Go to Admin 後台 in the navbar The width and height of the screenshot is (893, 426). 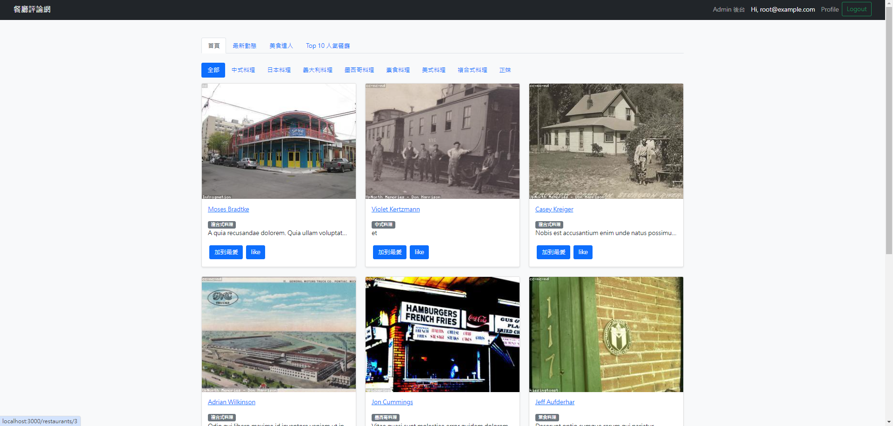(729, 9)
